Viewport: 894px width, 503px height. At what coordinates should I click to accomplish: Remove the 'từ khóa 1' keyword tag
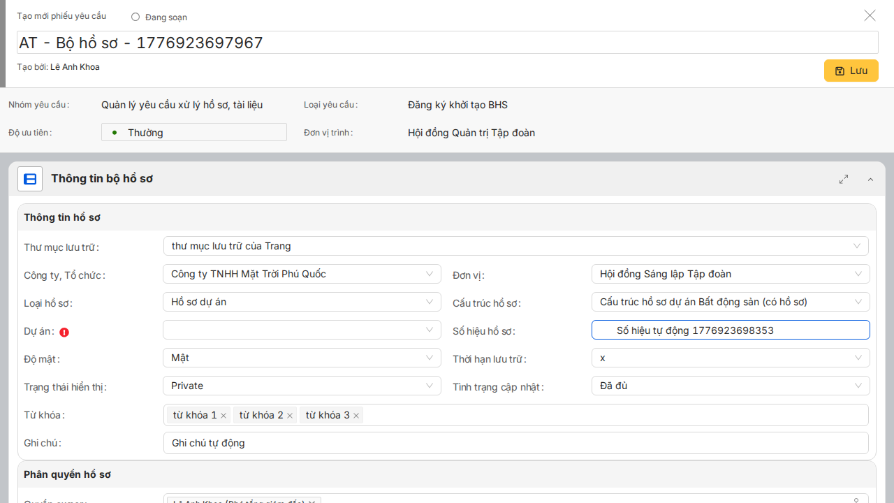click(x=223, y=416)
